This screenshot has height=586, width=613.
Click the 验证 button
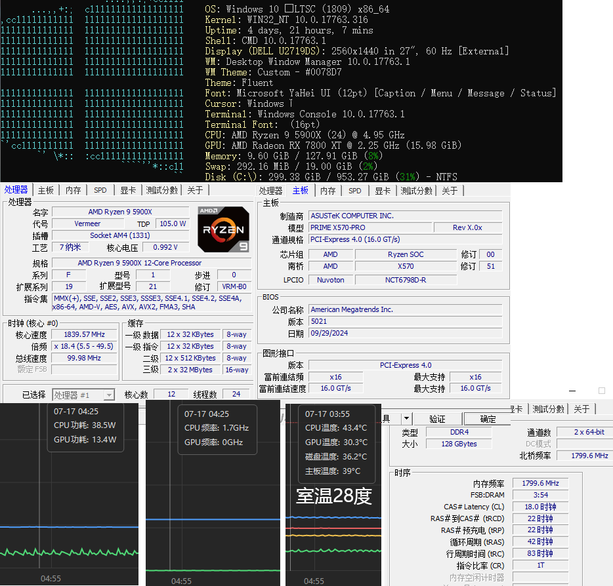click(437, 419)
